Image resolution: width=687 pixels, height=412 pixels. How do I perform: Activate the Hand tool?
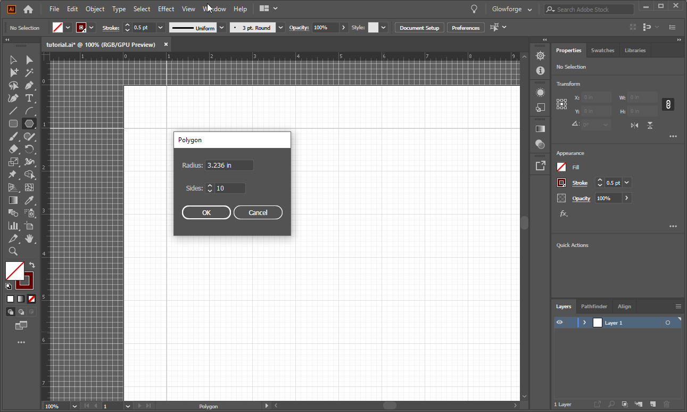coord(29,238)
